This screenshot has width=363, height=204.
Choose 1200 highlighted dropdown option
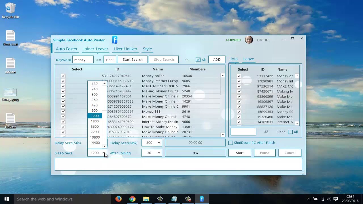pyautogui.click(x=95, y=116)
